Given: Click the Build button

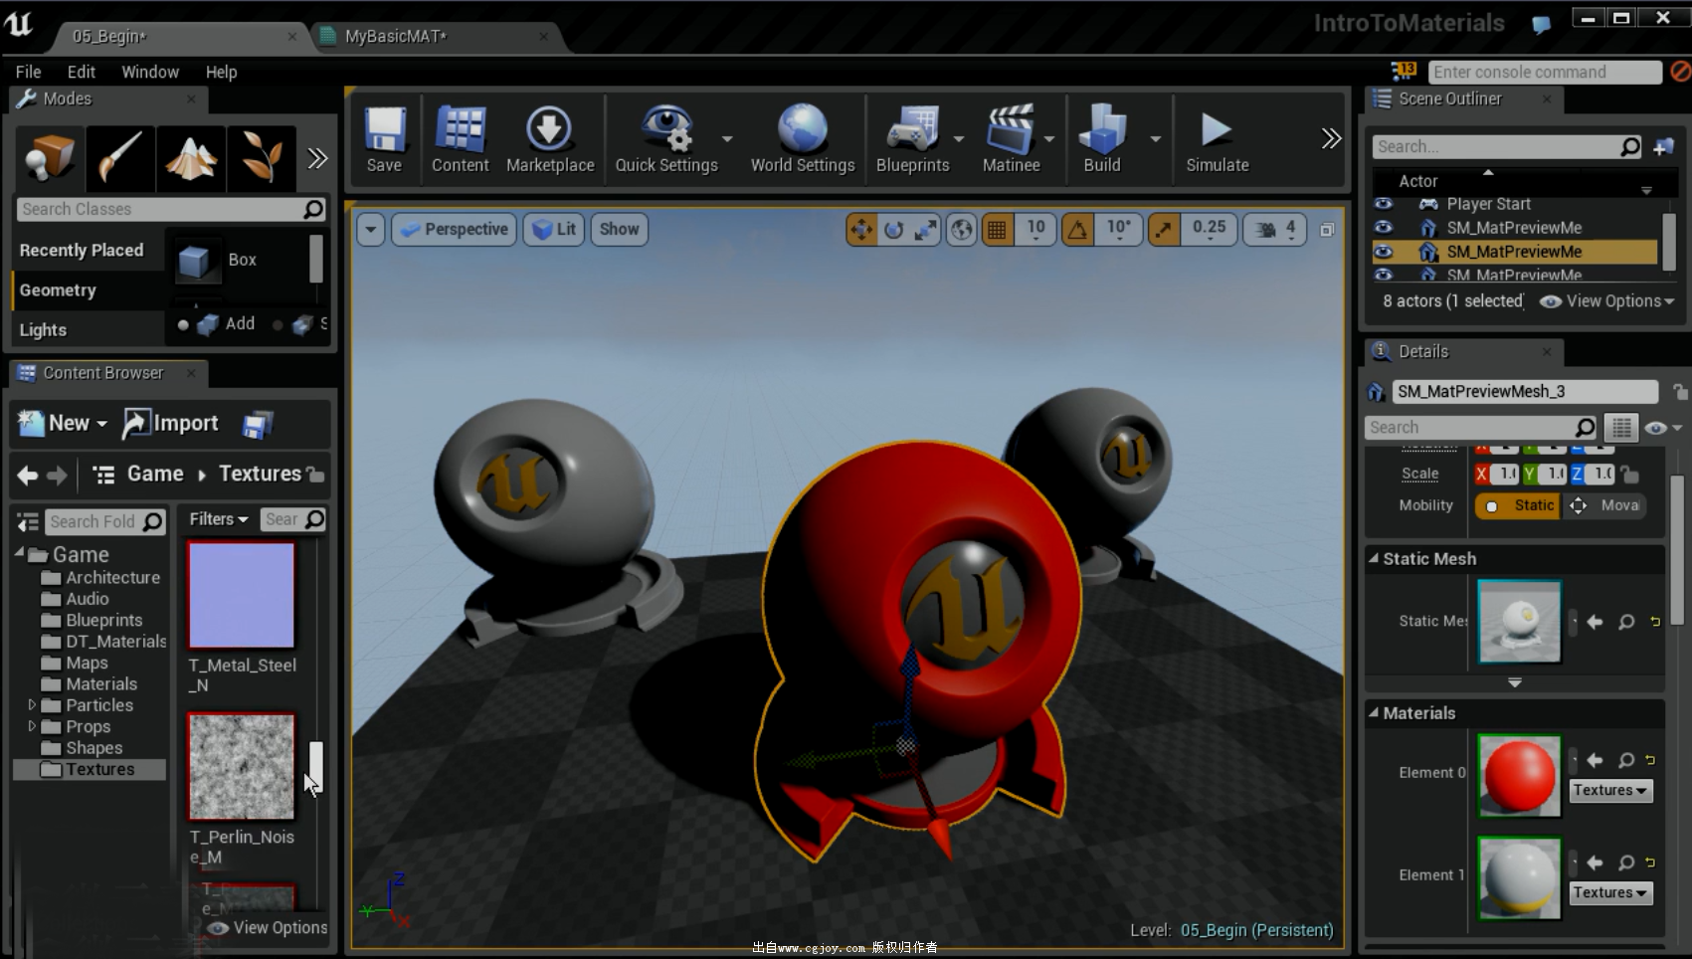Looking at the screenshot, I should click(1102, 139).
